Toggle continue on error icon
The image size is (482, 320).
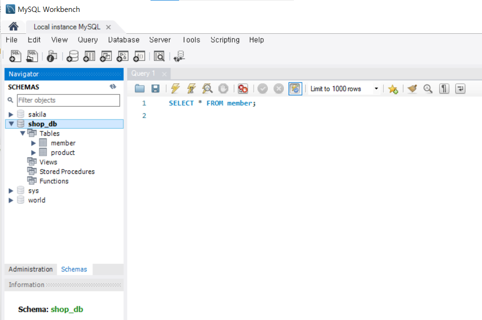(243, 89)
